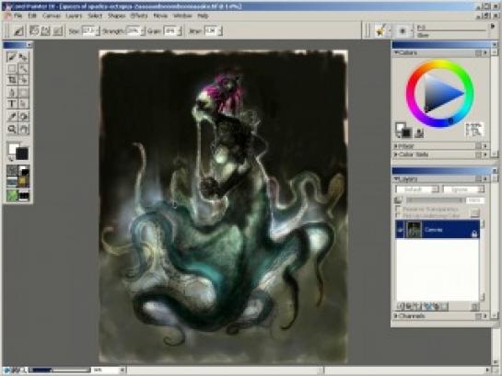This screenshot has height=376, width=502.
Task: Expand the Channels palette
Action: click(x=396, y=315)
